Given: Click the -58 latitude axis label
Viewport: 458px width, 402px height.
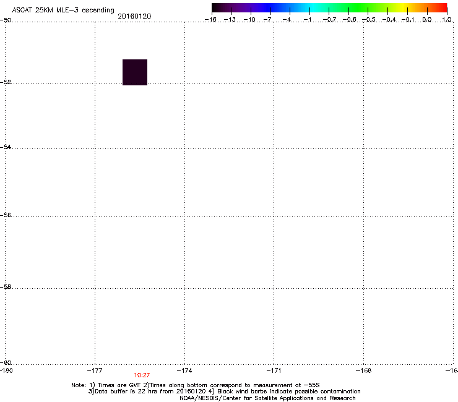Looking at the screenshot, I should coord(6,287).
